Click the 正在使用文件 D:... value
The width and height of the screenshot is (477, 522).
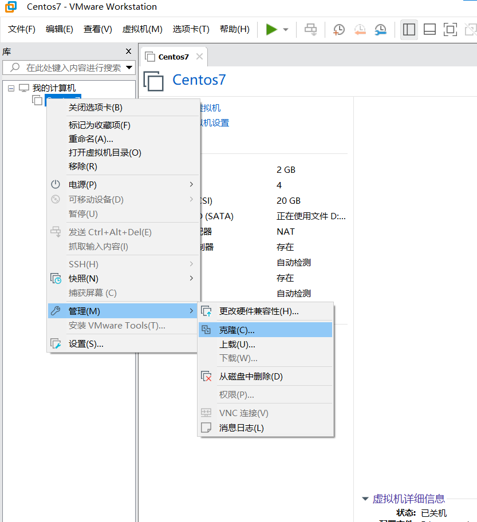point(311,216)
